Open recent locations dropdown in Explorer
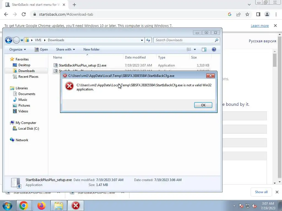 pos(22,40)
